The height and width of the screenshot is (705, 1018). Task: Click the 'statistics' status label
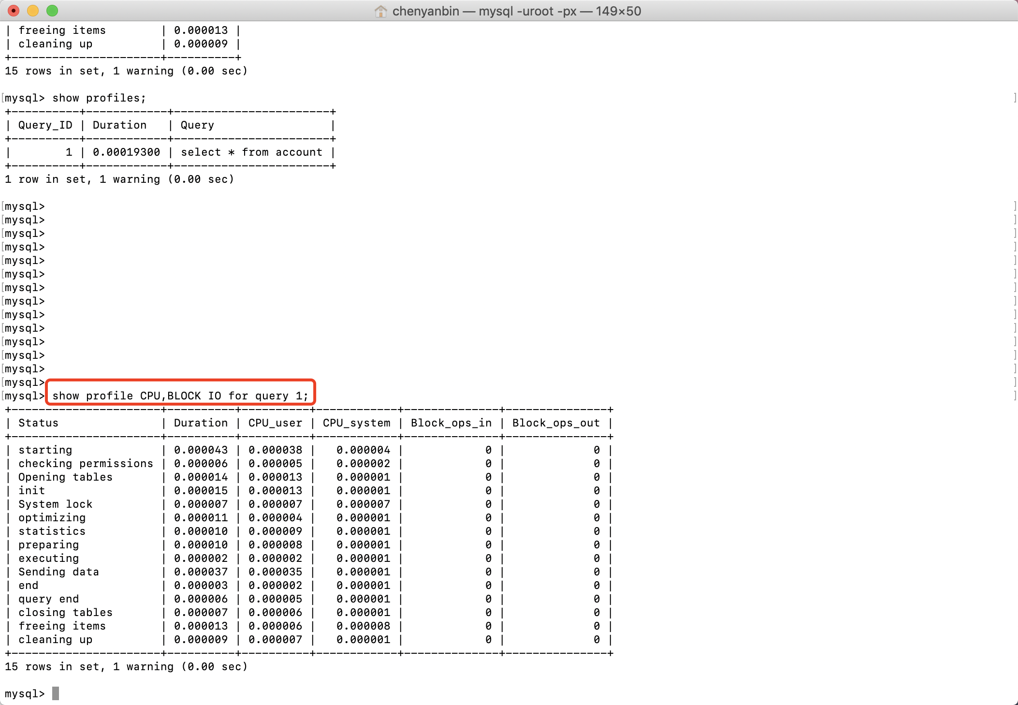click(x=52, y=531)
